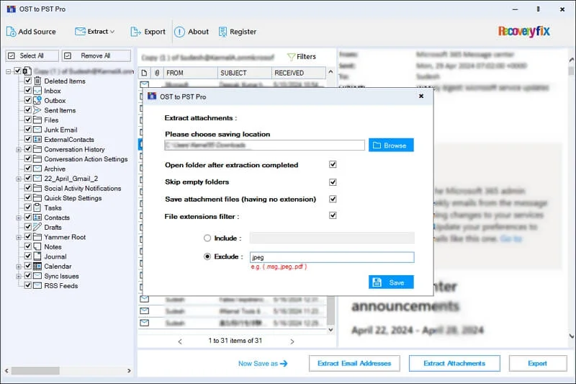Expand the 22_April_Gmail_2 folder
Viewport: 576px width, 384px height.
point(19,179)
